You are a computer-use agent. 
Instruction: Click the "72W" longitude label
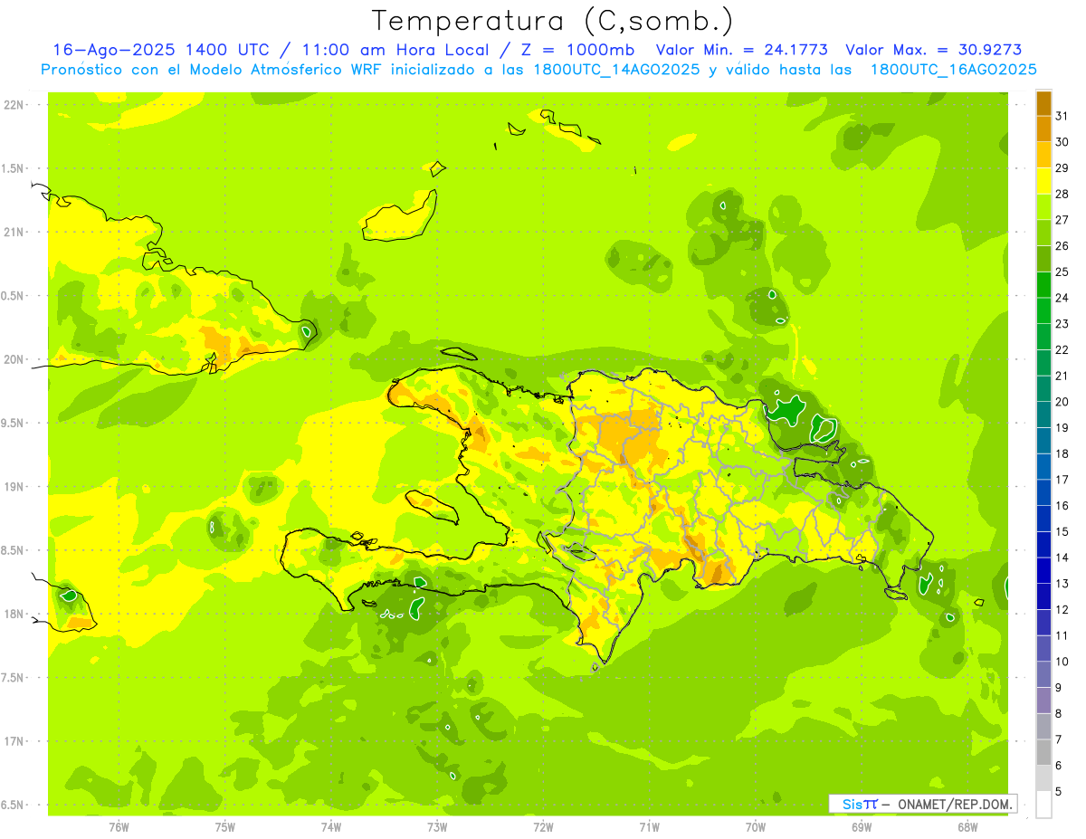click(x=543, y=826)
